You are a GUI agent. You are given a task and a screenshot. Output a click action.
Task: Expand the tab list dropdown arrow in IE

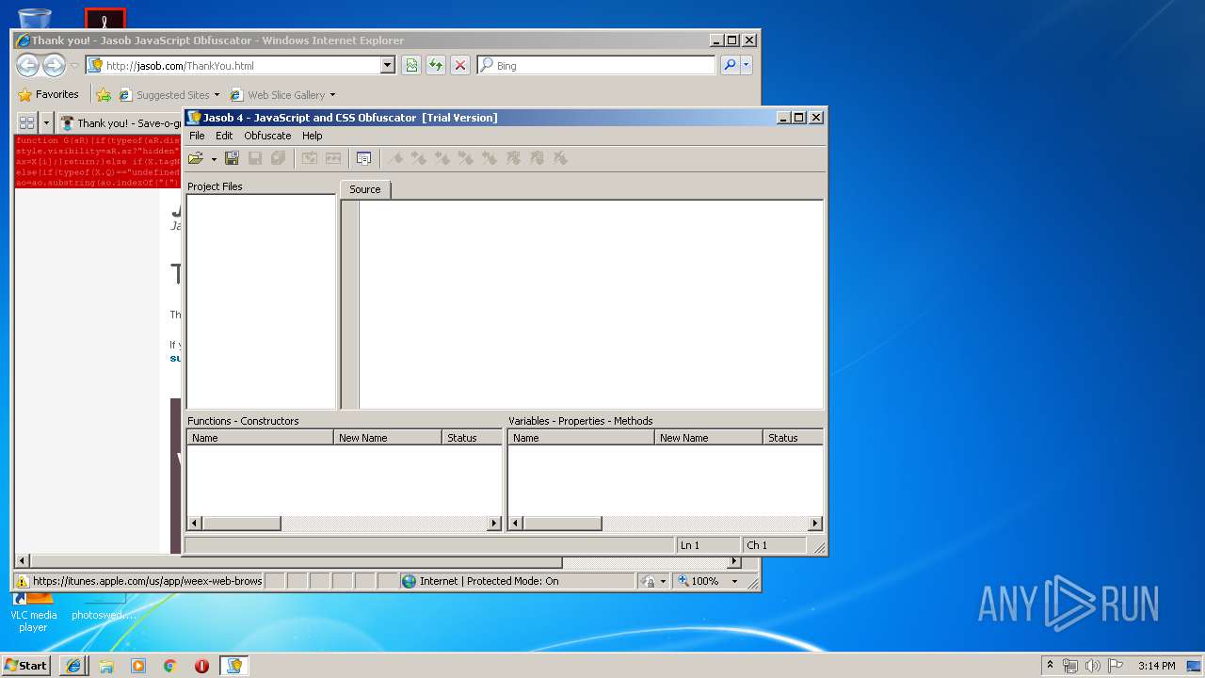click(46, 122)
